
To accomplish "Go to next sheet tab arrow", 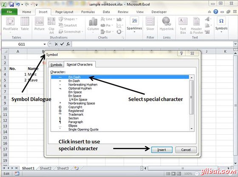I will point(12,168).
